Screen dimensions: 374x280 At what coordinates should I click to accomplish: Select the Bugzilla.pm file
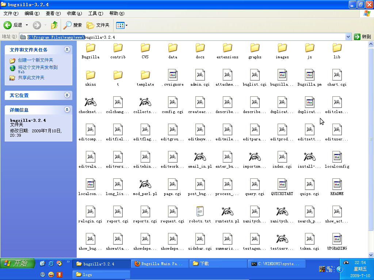310,78
